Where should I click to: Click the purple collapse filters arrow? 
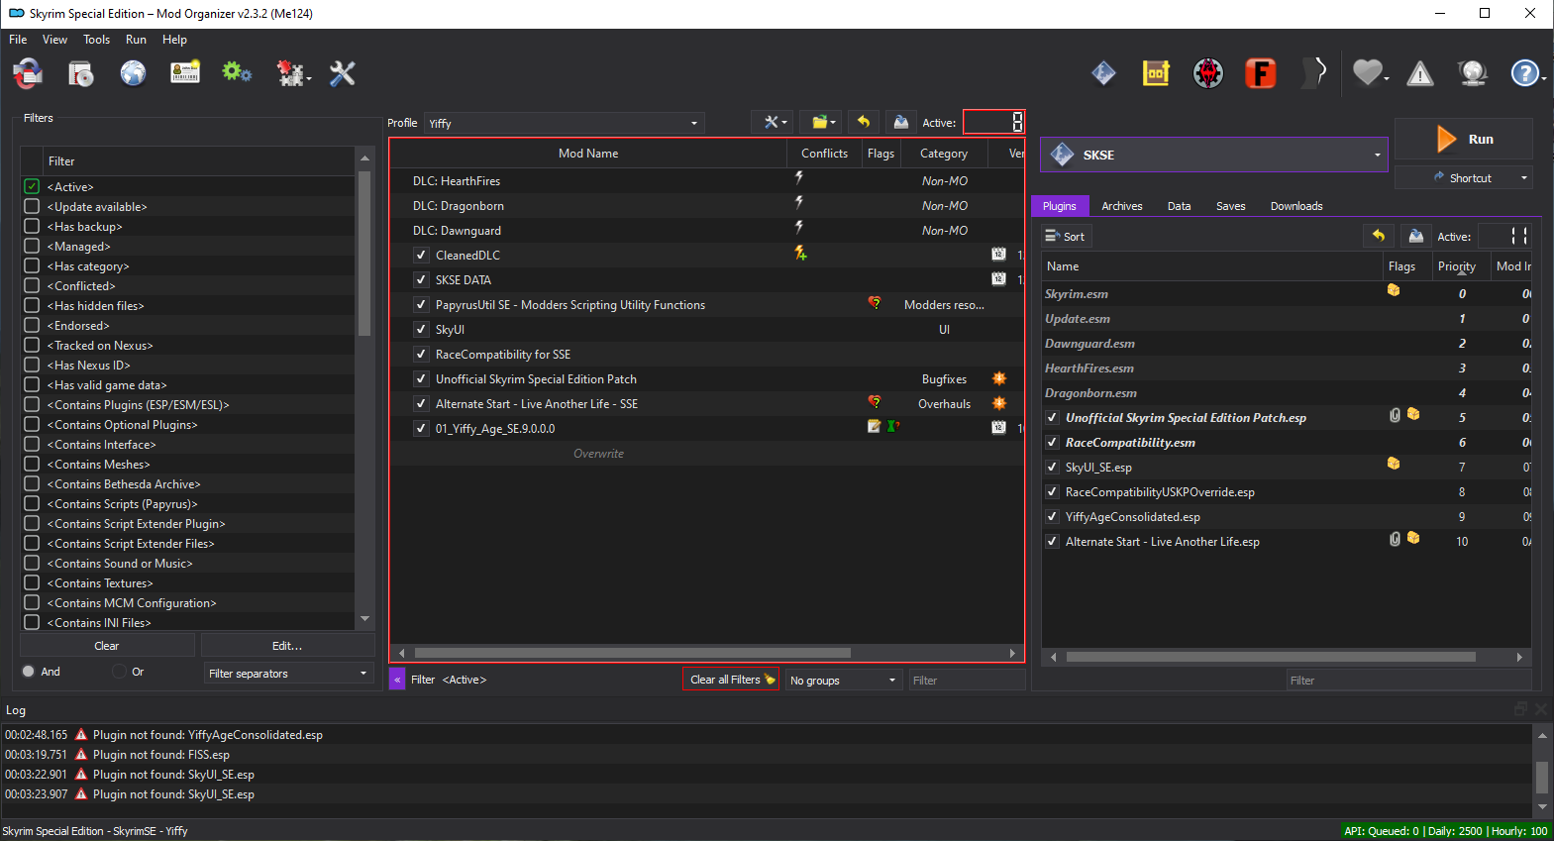pyautogui.click(x=397, y=680)
